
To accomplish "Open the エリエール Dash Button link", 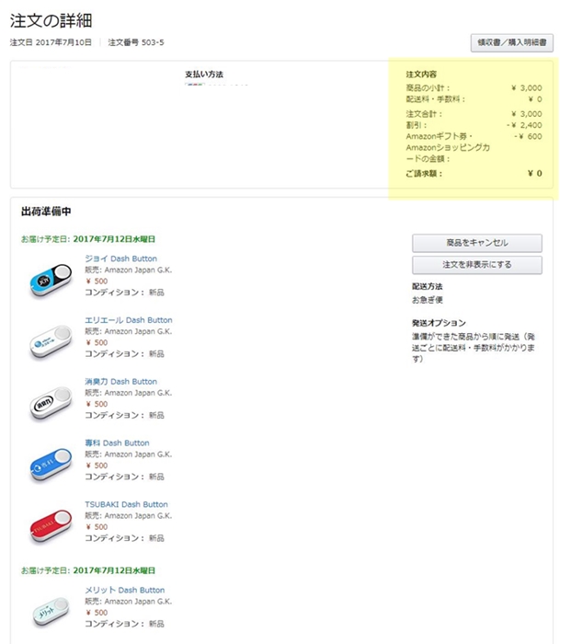I will [x=129, y=320].
